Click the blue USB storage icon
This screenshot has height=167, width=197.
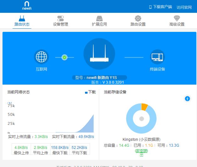point(187,99)
